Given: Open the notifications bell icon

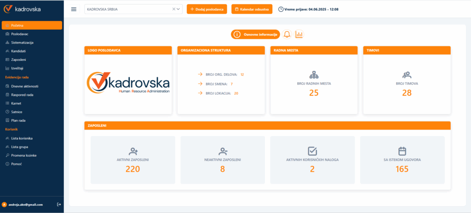Looking at the screenshot, I should pyautogui.click(x=287, y=34).
